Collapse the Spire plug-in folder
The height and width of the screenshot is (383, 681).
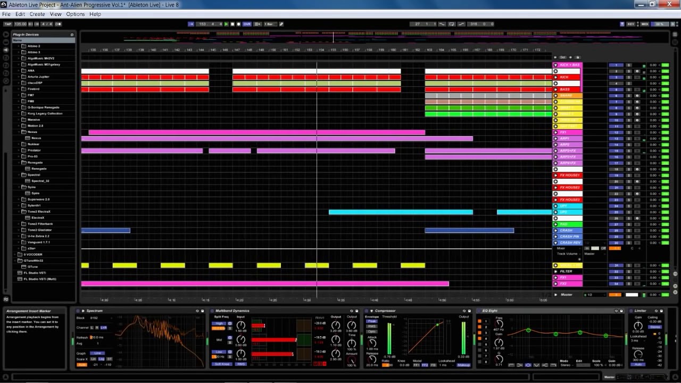19,187
